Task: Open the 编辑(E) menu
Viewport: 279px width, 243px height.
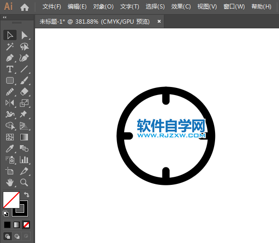Action: click(77, 7)
